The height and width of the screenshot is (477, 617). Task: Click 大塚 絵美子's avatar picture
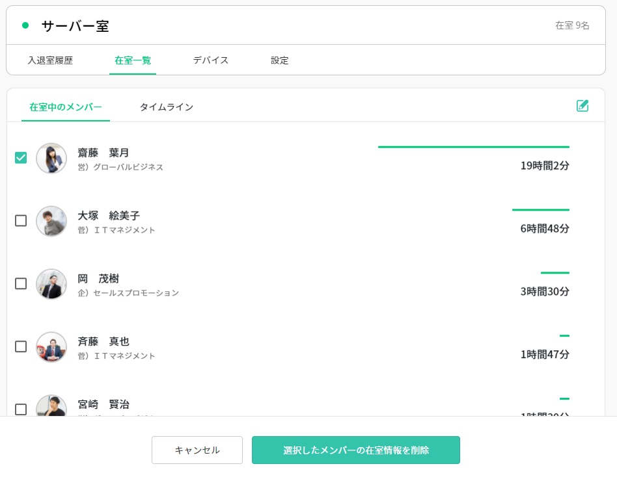click(x=51, y=222)
